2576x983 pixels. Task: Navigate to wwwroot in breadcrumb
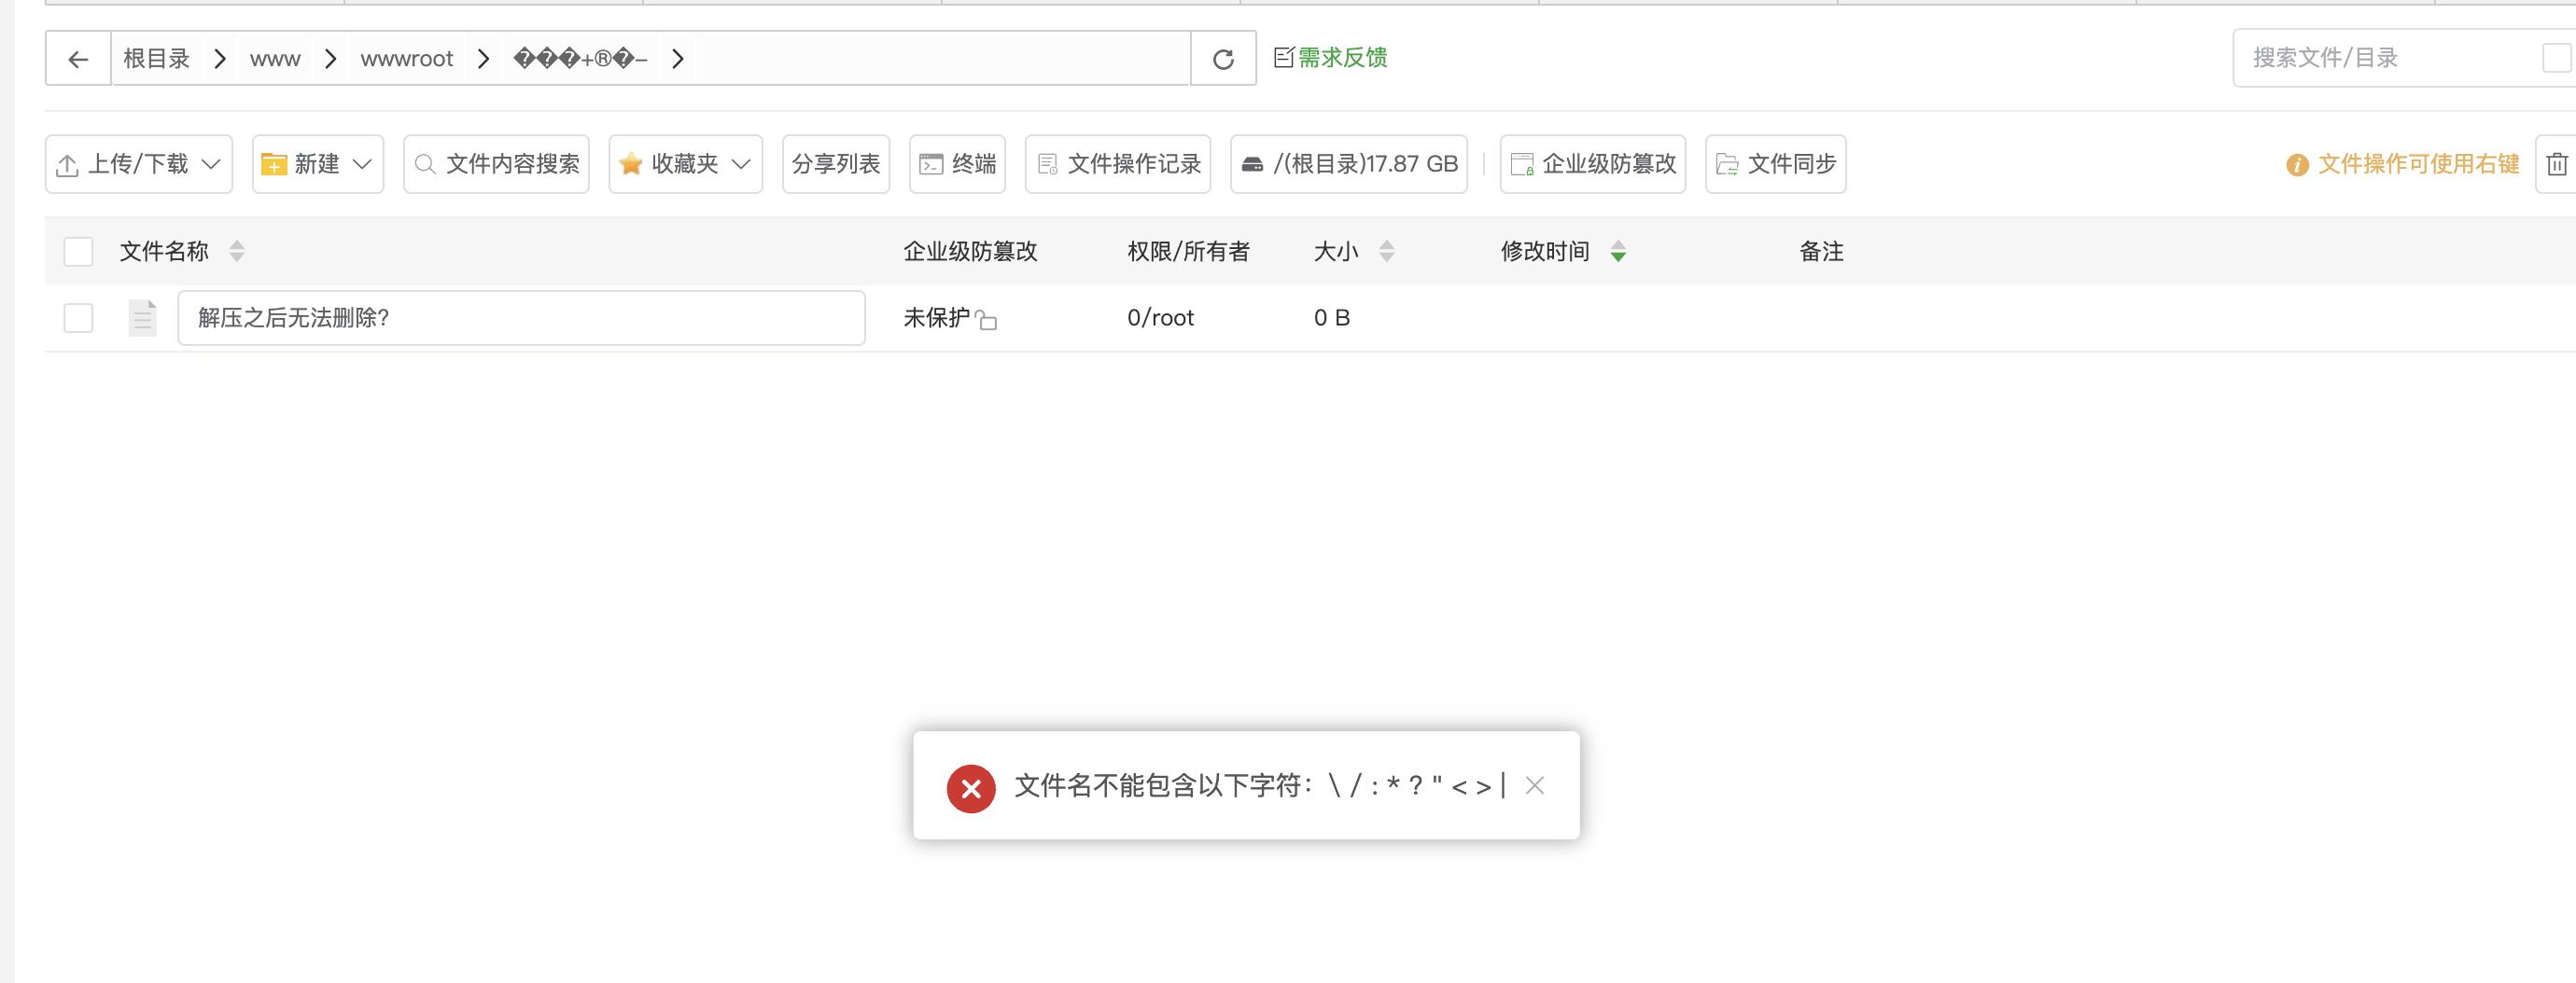click(407, 59)
